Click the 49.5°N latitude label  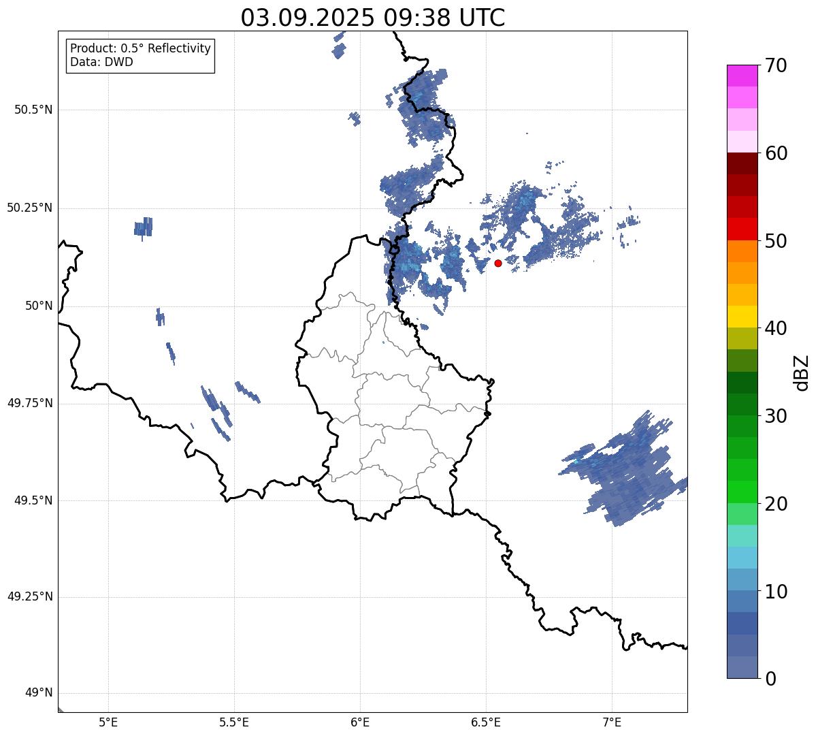(33, 500)
